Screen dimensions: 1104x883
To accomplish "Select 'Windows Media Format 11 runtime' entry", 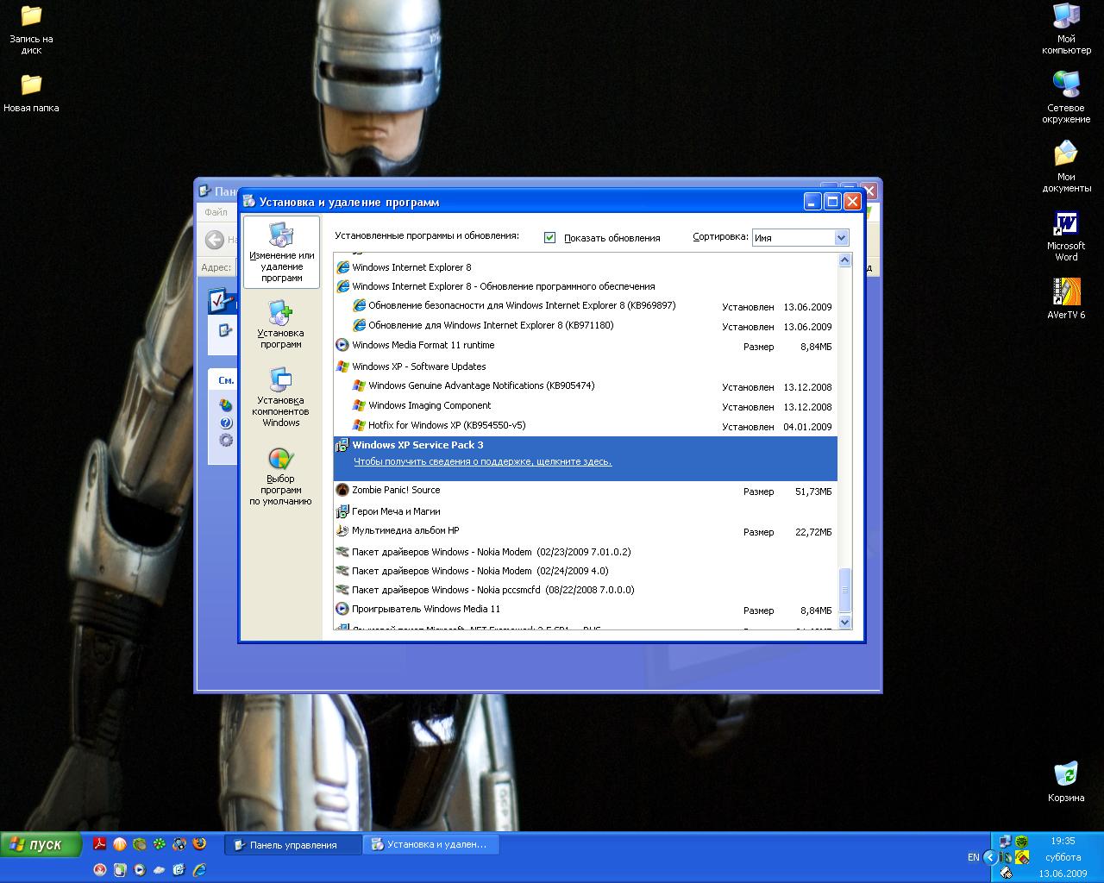I will coord(423,345).
